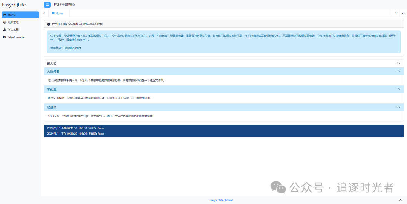Toggle the sidebar with the hamburger button

[x=47, y=5]
